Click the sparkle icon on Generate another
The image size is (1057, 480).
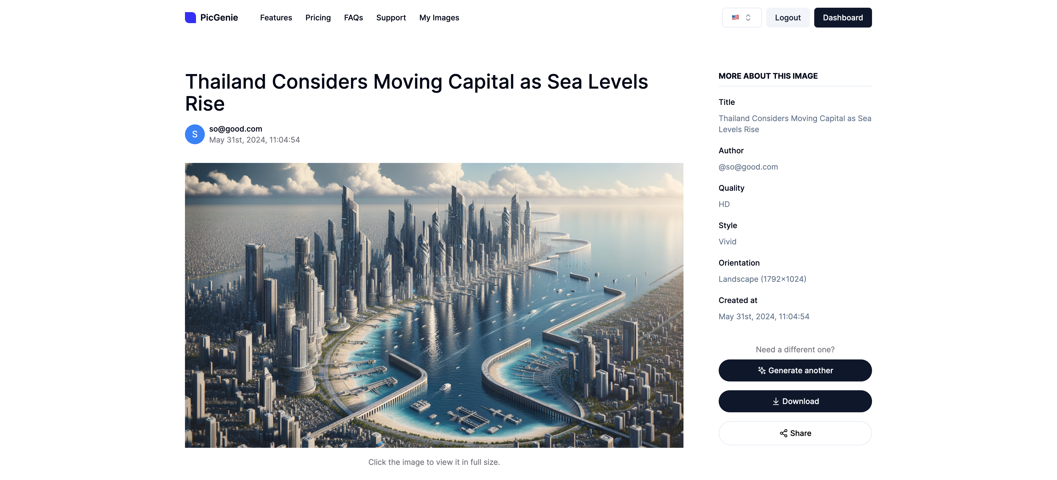tap(762, 370)
